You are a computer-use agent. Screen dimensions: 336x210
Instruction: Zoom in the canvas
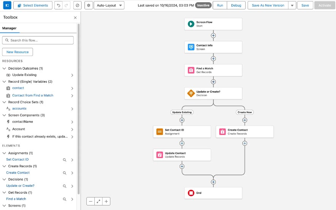click(x=106, y=201)
